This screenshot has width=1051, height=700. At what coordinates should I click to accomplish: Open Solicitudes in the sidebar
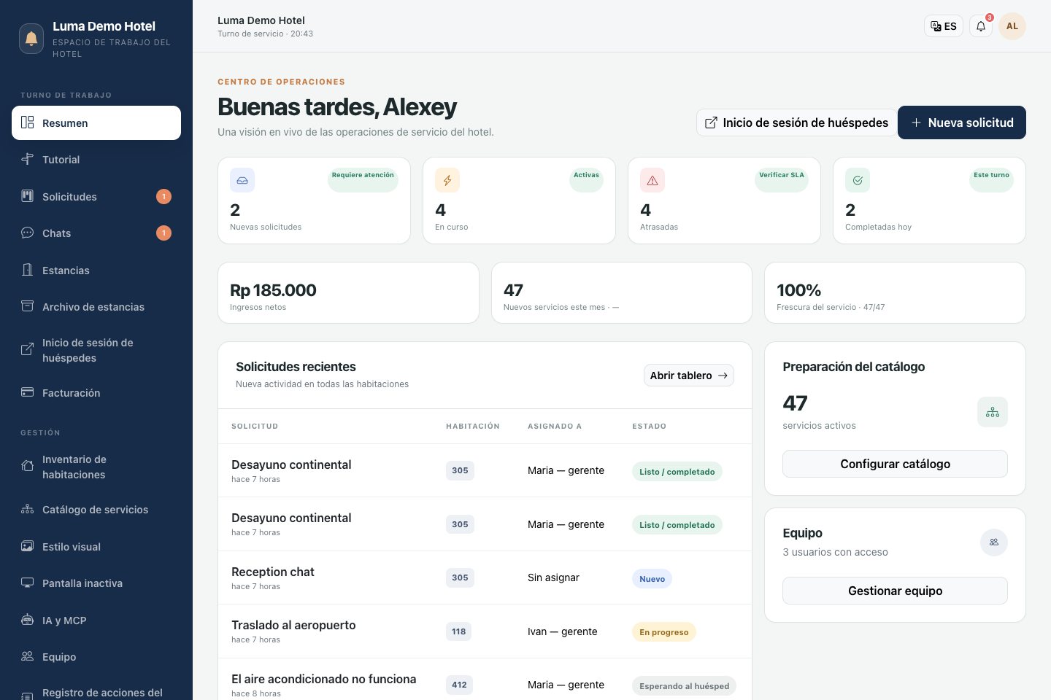(96, 196)
